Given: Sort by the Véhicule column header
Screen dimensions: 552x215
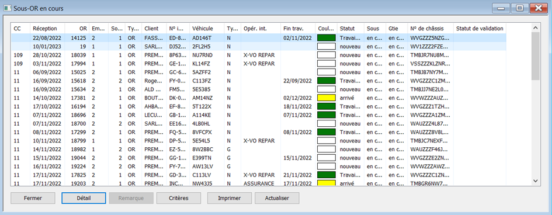Looking at the screenshot, I should 207,29.
